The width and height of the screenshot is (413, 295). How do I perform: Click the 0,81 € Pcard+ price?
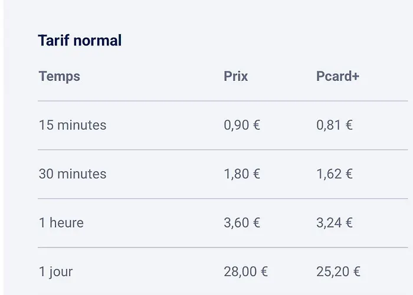[x=335, y=125]
